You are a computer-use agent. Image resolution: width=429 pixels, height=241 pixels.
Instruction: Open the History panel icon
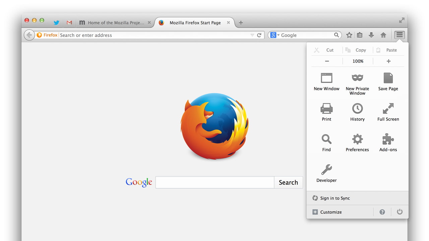tap(357, 108)
